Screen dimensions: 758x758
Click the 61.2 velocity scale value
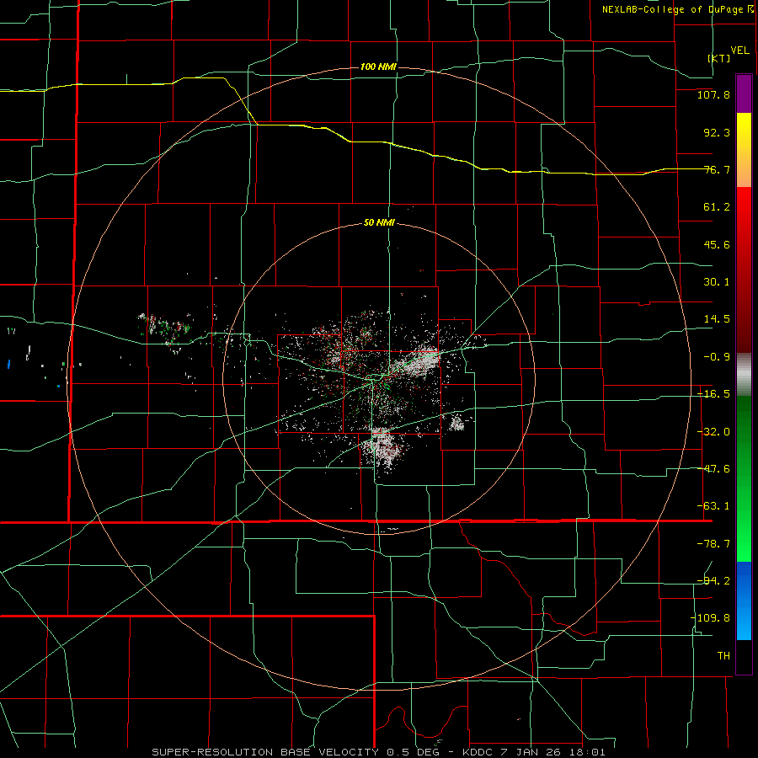click(717, 207)
